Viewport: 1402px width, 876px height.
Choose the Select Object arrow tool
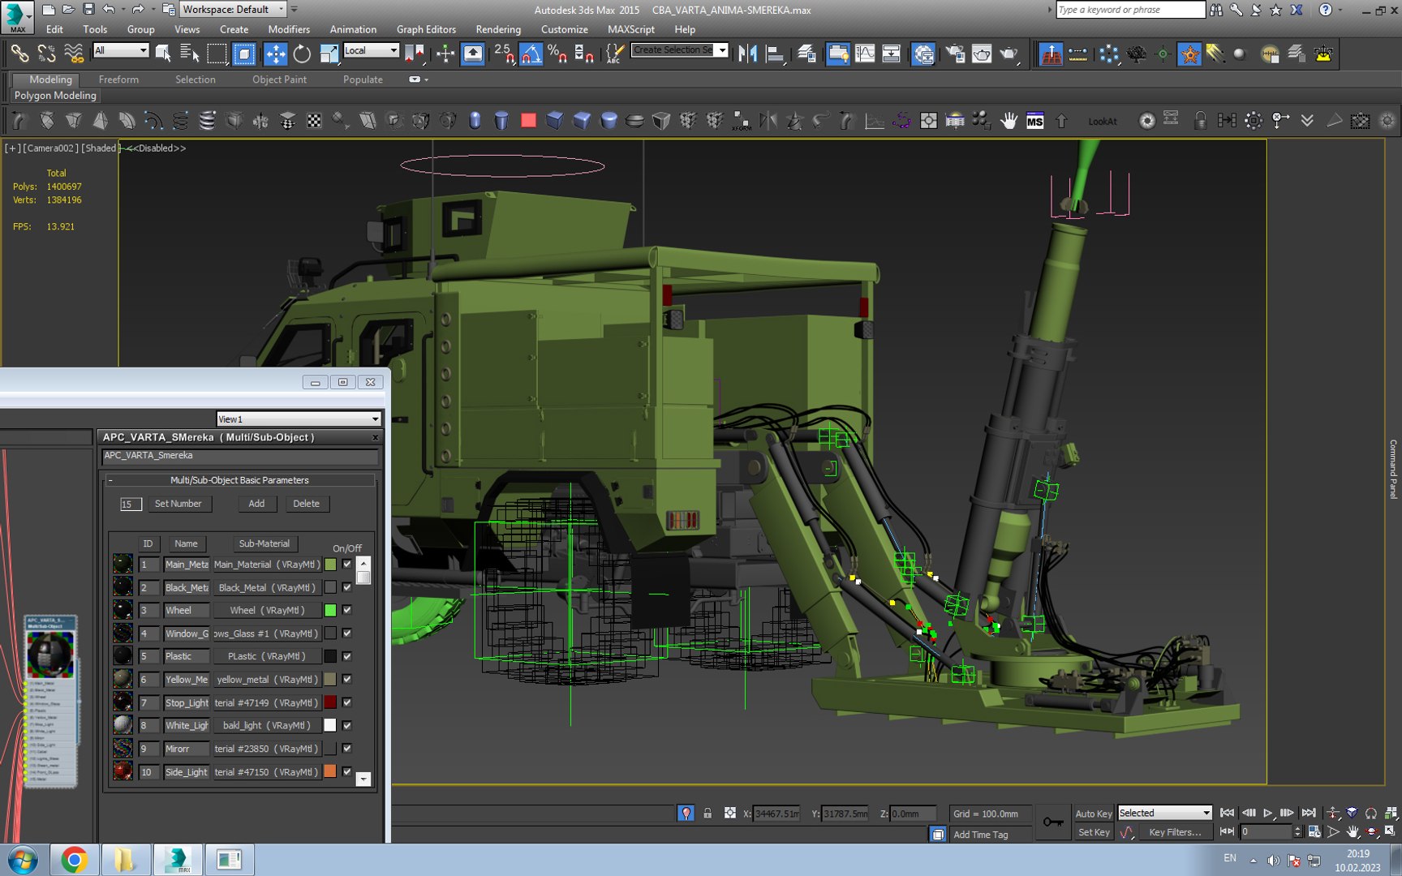click(163, 54)
